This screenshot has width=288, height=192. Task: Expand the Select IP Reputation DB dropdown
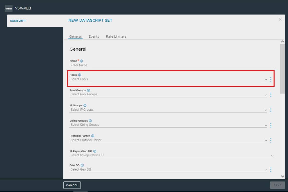coord(171,155)
